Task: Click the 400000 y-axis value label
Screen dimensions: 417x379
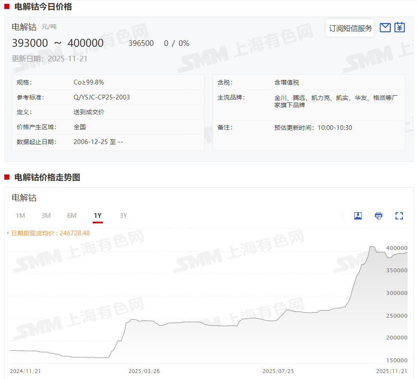Action: point(397,248)
